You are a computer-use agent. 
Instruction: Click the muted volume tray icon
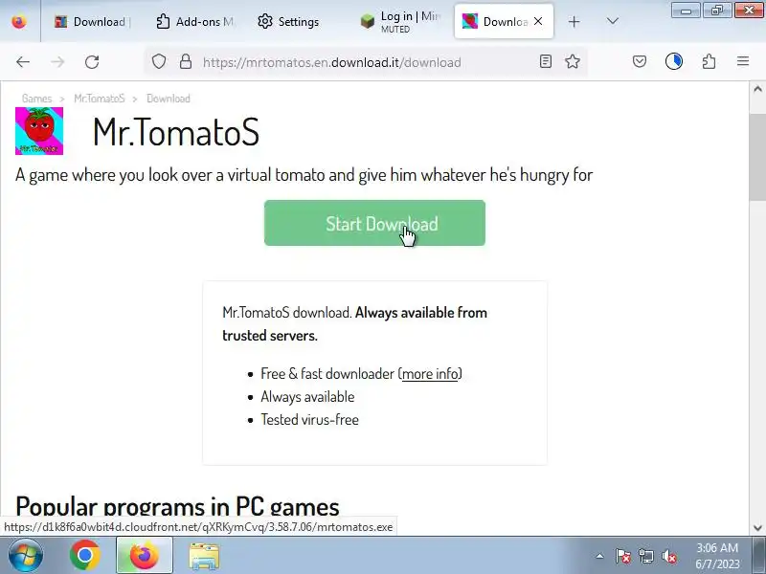(668, 556)
